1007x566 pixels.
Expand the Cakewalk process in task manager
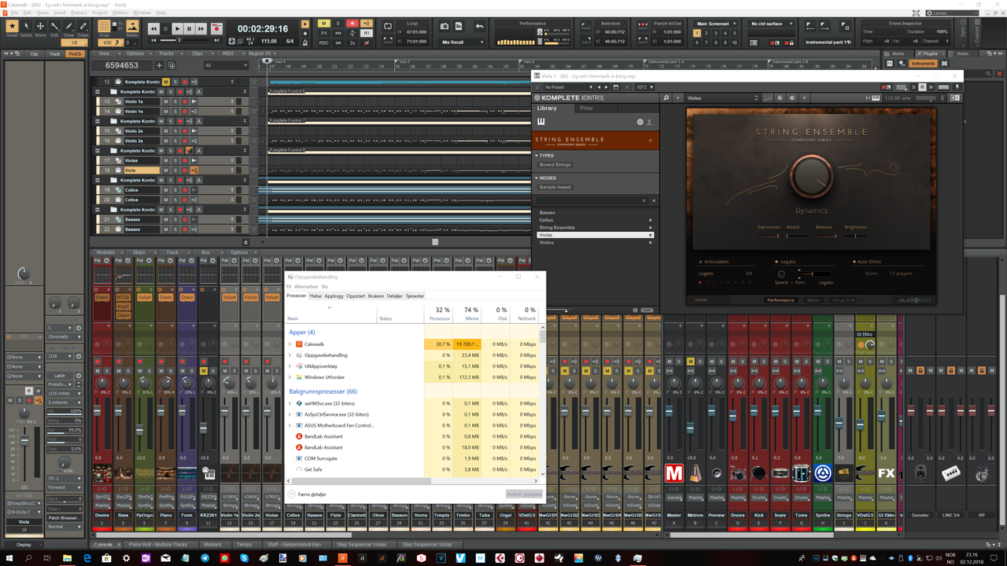pyautogui.click(x=290, y=344)
